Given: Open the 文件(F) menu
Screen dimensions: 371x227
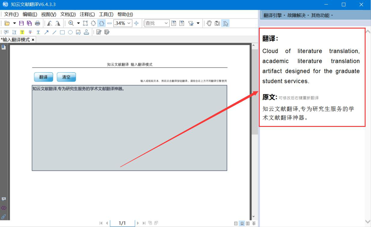Looking at the screenshot, I should click(11, 14).
